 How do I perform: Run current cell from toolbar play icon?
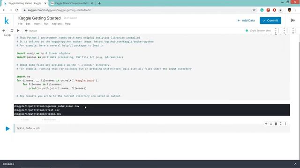[x=18, y=30]
